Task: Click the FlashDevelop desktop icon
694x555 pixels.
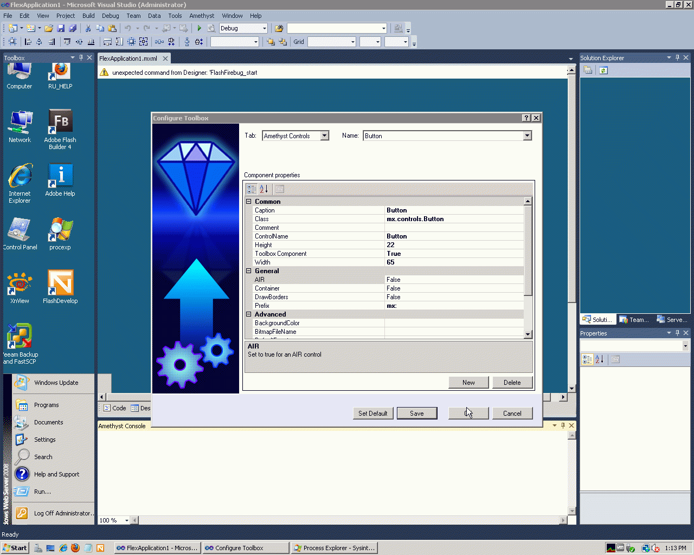Action: [60, 287]
